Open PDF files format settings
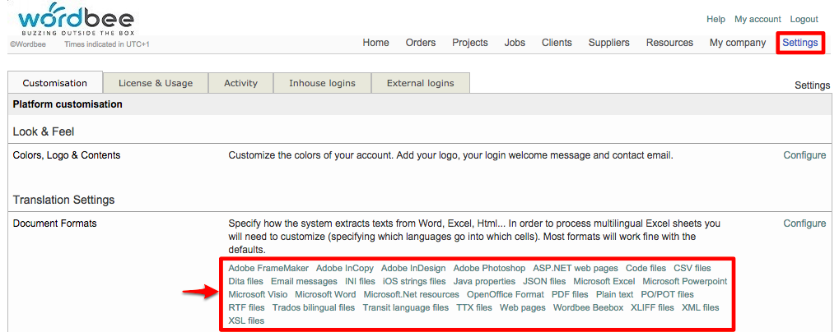 (x=570, y=294)
